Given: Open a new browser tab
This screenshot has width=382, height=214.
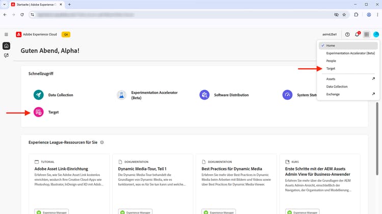Looking at the screenshot, I should 69,5.
